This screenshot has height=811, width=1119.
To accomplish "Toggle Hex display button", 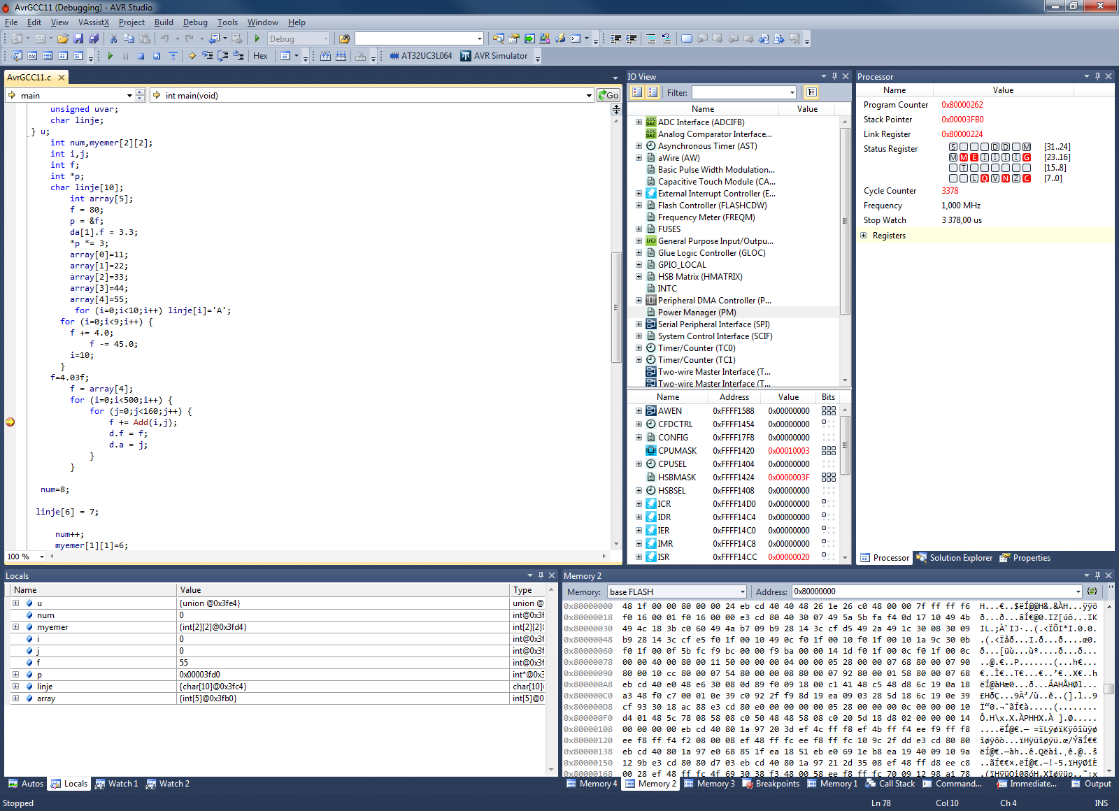I will tap(260, 56).
